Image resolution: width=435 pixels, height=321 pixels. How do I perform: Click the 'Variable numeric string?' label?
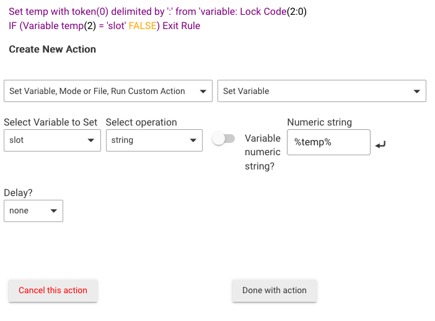pyautogui.click(x=263, y=152)
